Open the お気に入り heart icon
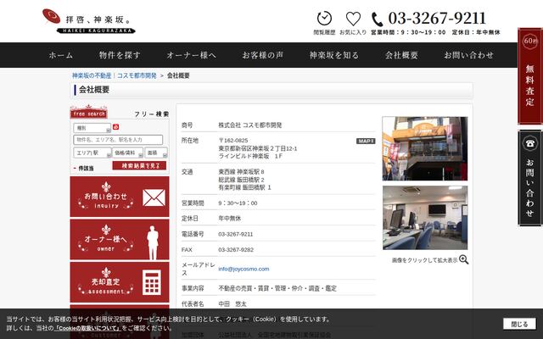543x339 pixels. coord(353,19)
